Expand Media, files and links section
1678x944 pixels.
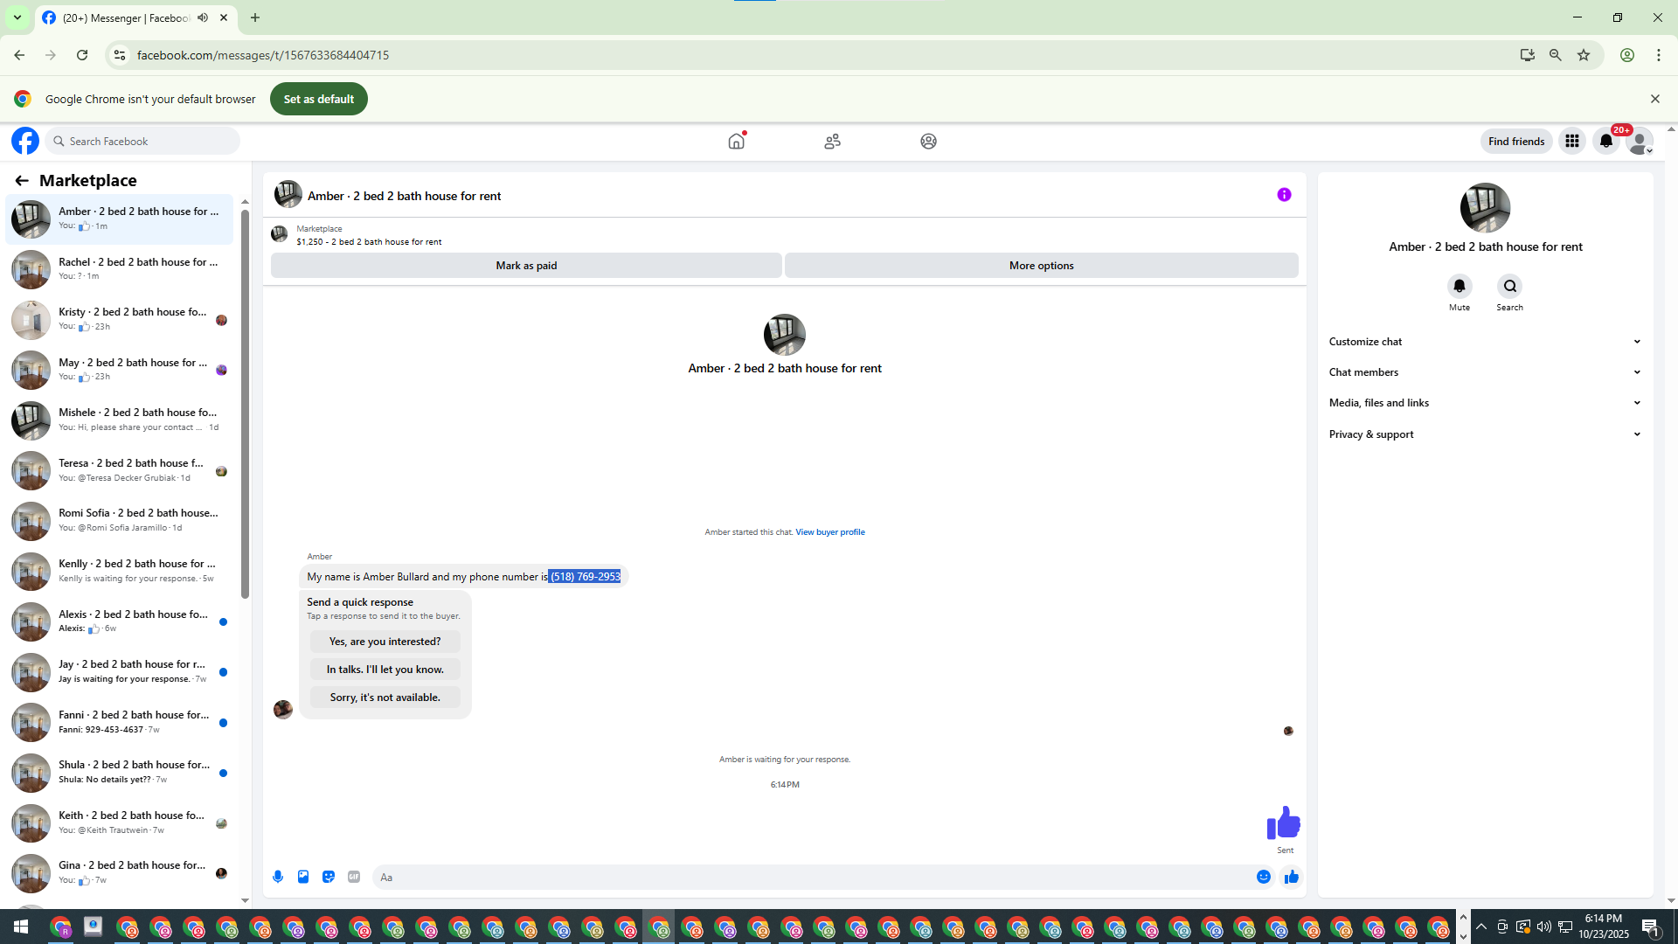(x=1484, y=403)
